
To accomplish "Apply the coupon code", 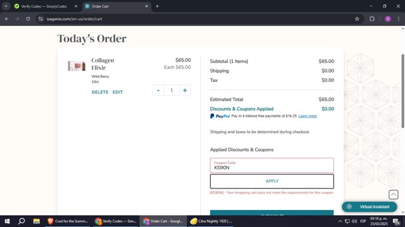I will click(271, 181).
